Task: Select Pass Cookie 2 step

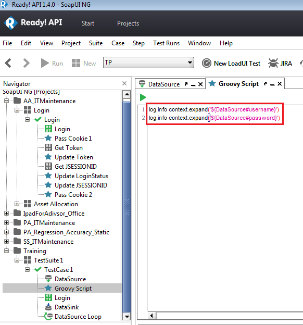Action: pyautogui.click(x=73, y=195)
